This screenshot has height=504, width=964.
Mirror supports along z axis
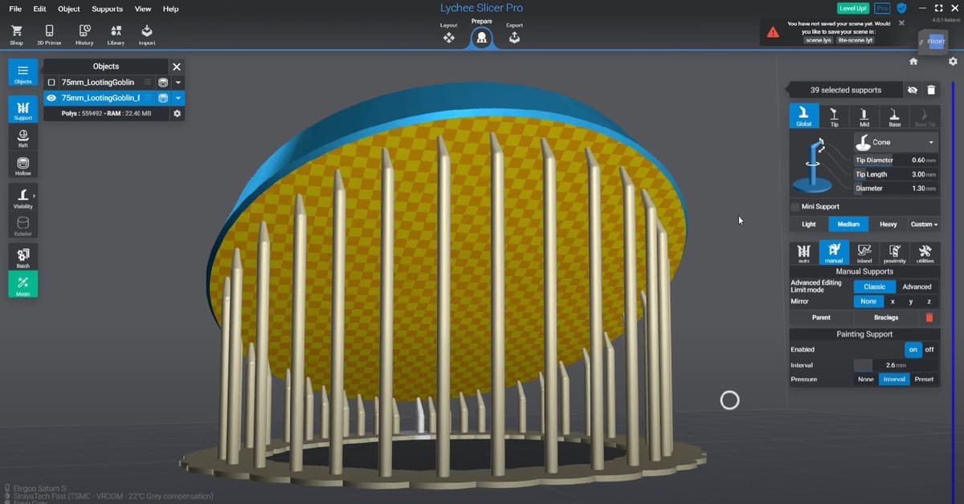click(x=929, y=301)
